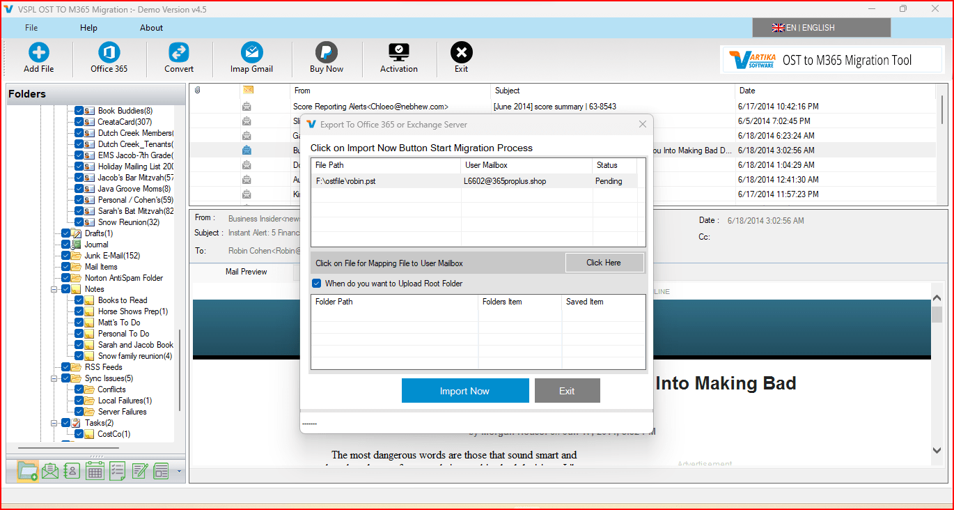The height and width of the screenshot is (510, 954).
Task: Select the Personal To Do notes folder
Action: [123, 334]
